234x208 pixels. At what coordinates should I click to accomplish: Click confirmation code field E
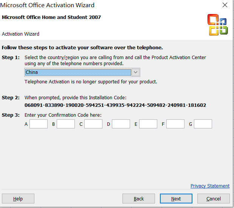pos(148,124)
